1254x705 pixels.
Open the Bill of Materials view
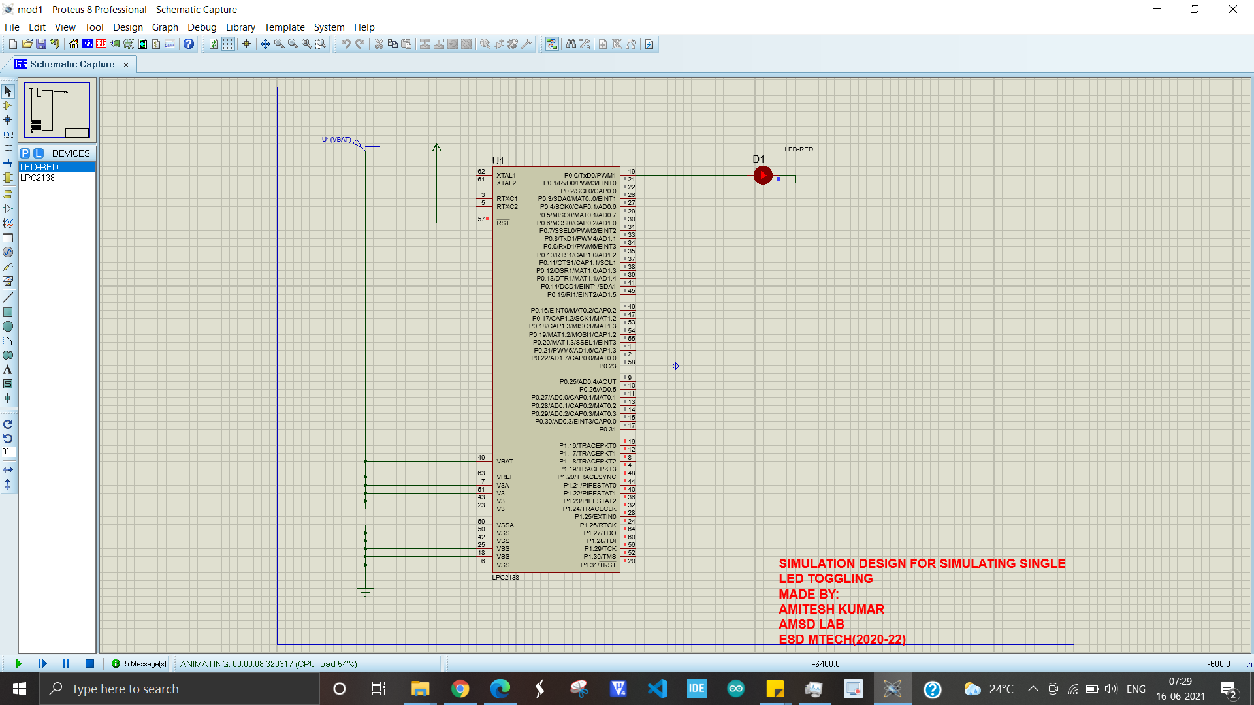click(156, 44)
